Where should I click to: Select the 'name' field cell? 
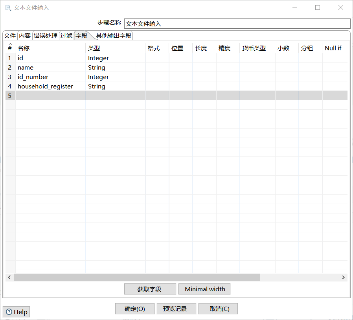[x=50, y=67]
